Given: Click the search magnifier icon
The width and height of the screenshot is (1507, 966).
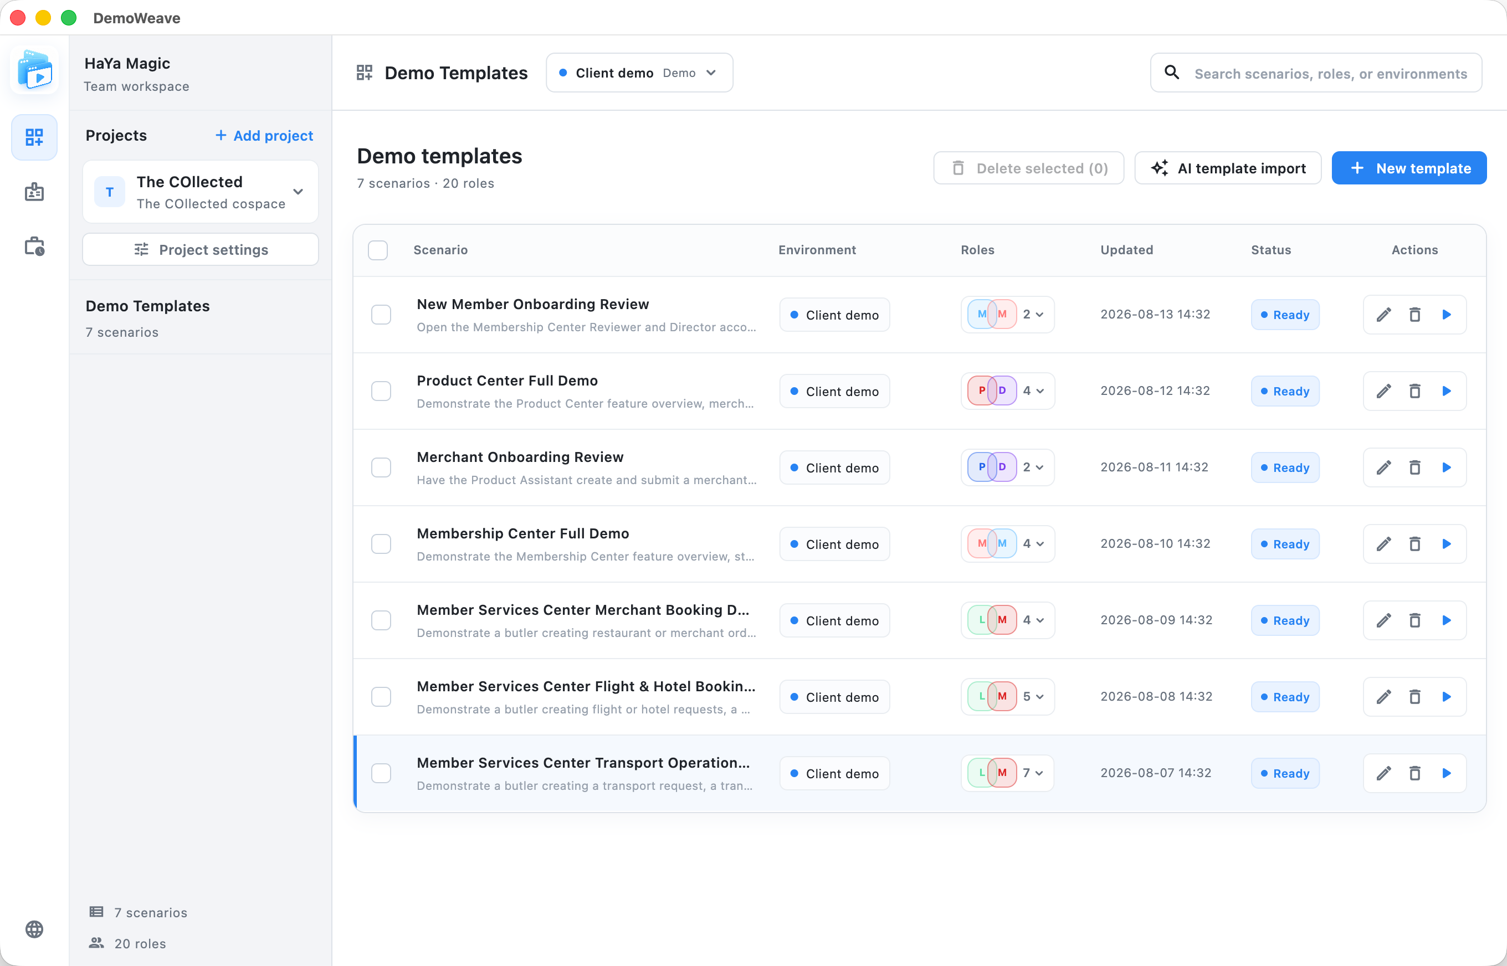Looking at the screenshot, I should (1171, 73).
